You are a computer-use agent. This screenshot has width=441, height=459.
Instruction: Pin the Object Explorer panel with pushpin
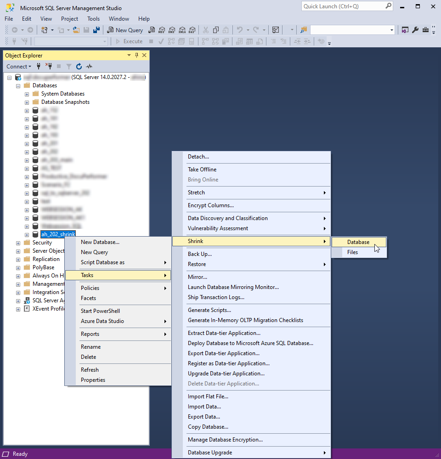pyautogui.click(x=136, y=55)
